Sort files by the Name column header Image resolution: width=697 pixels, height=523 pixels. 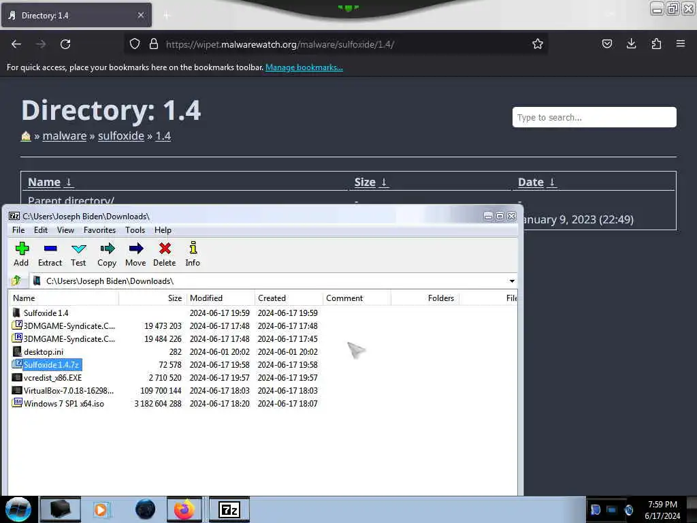coord(64,298)
